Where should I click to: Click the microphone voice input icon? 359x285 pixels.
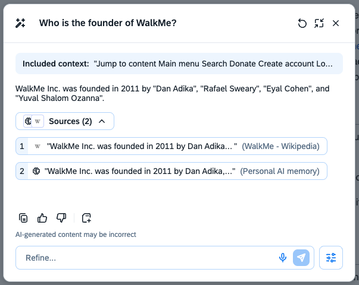click(283, 258)
